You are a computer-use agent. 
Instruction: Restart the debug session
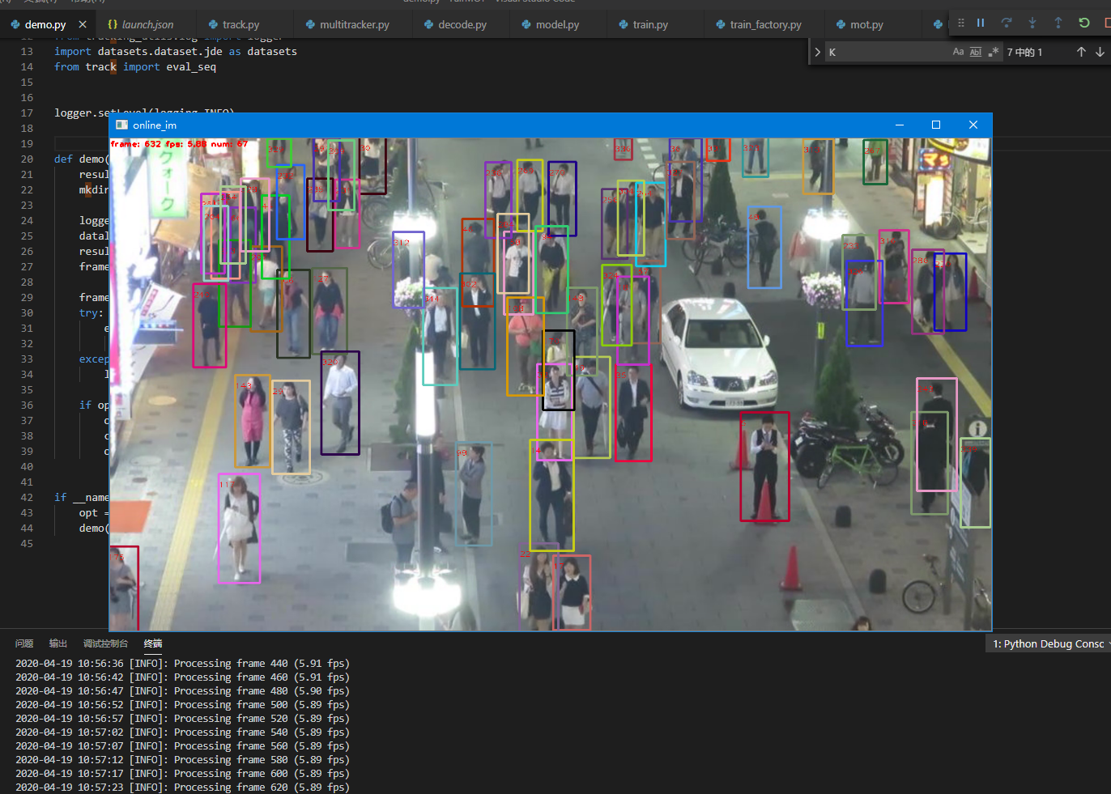click(x=1083, y=23)
